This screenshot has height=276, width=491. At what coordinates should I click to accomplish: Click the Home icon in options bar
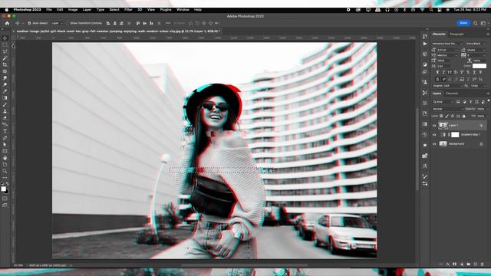[7, 23]
